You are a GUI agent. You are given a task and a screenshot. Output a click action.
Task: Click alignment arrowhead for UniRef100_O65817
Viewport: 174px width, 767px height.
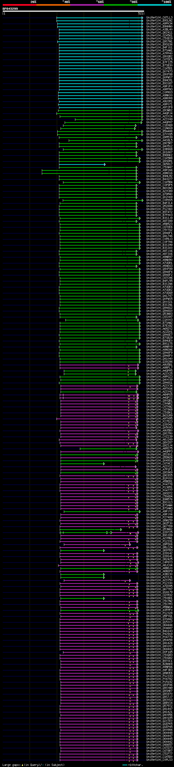[x=105, y=164]
